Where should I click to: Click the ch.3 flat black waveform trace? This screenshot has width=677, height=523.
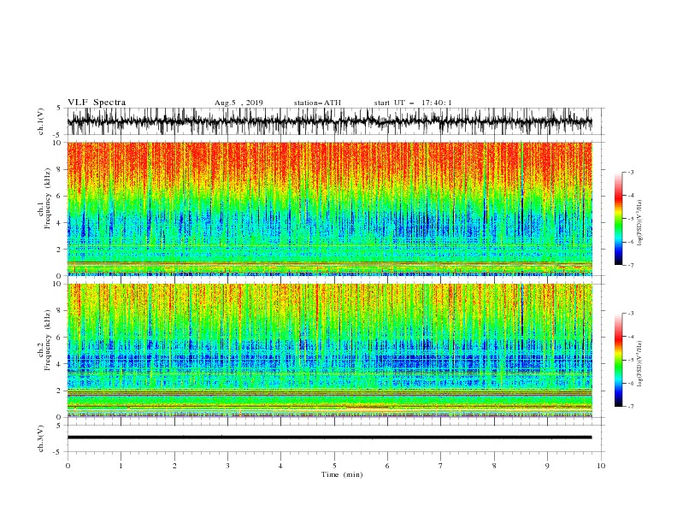tap(329, 438)
